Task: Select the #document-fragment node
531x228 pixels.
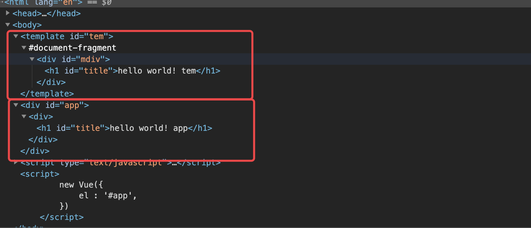Action: click(72, 48)
